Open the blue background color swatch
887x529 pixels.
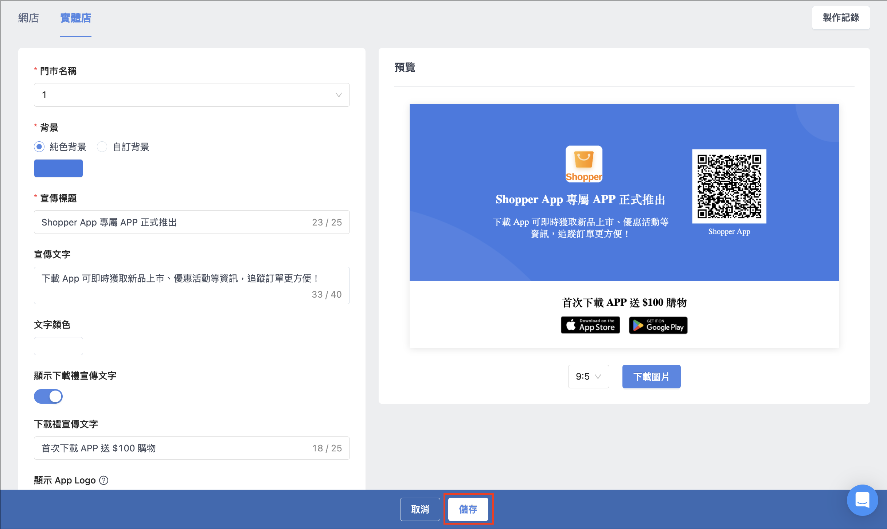point(58,168)
